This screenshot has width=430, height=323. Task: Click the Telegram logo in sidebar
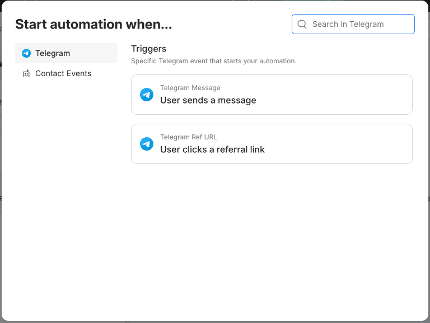pyautogui.click(x=26, y=53)
